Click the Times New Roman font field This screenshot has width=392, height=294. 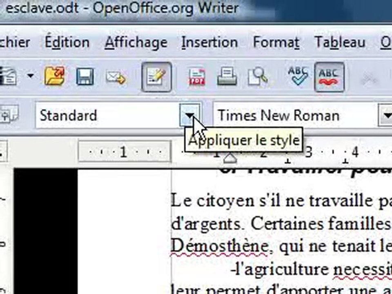(295, 115)
